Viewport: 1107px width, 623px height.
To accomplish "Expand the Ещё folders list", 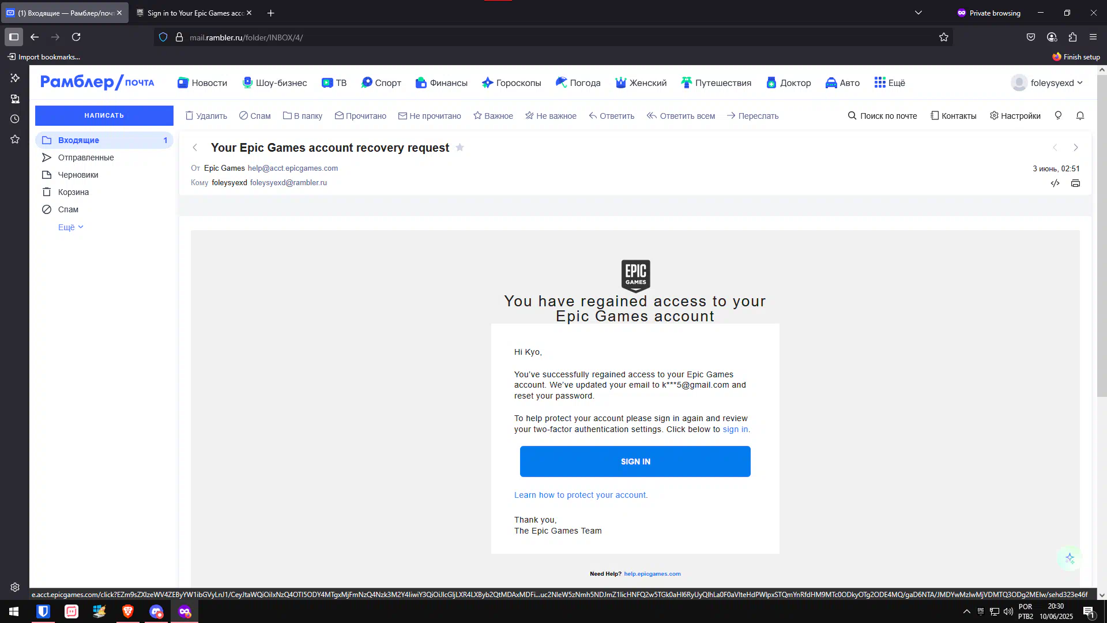I will click(x=71, y=227).
